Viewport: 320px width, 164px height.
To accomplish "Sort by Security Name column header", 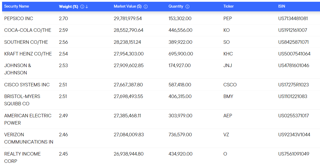I will 17,6.
